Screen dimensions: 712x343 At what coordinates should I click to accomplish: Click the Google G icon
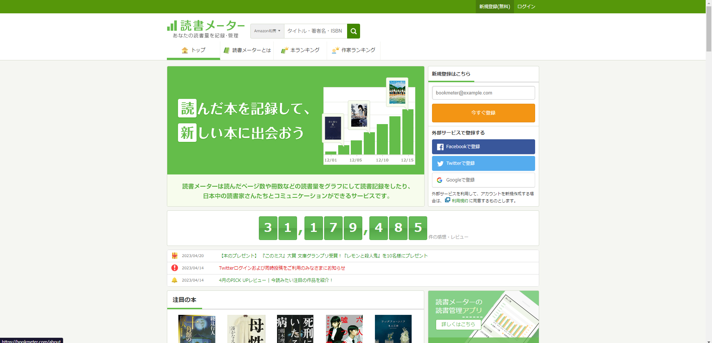(439, 180)
